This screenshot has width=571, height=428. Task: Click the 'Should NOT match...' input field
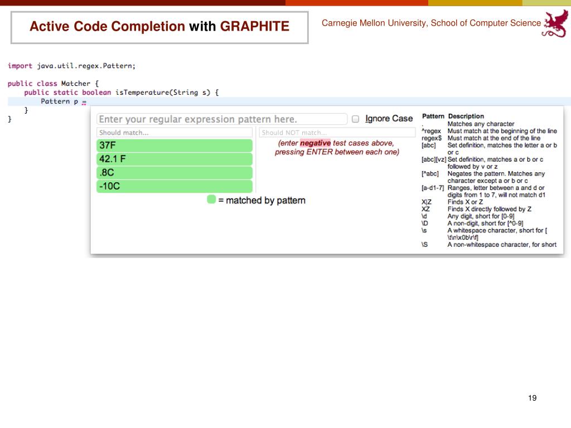337,133
